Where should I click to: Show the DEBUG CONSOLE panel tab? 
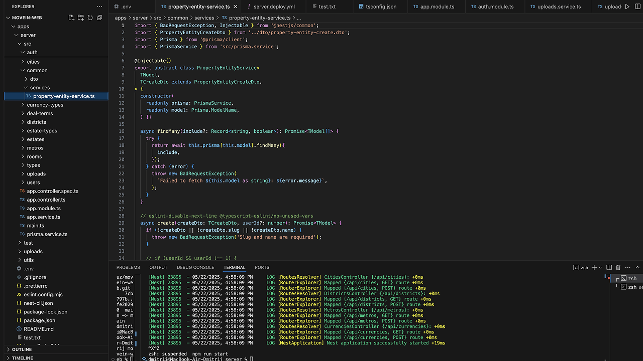(x=195, y=267)
